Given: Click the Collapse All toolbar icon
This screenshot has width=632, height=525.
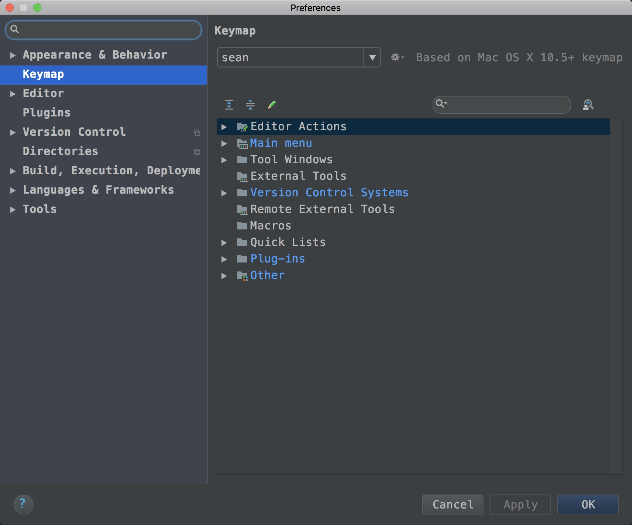Looking at the screenshot, I should tap(250, 104).
